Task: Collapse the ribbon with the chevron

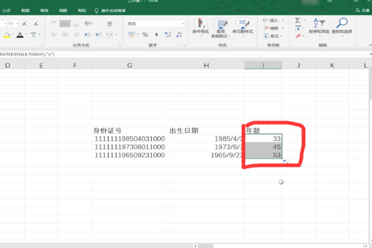Action: 370,45
